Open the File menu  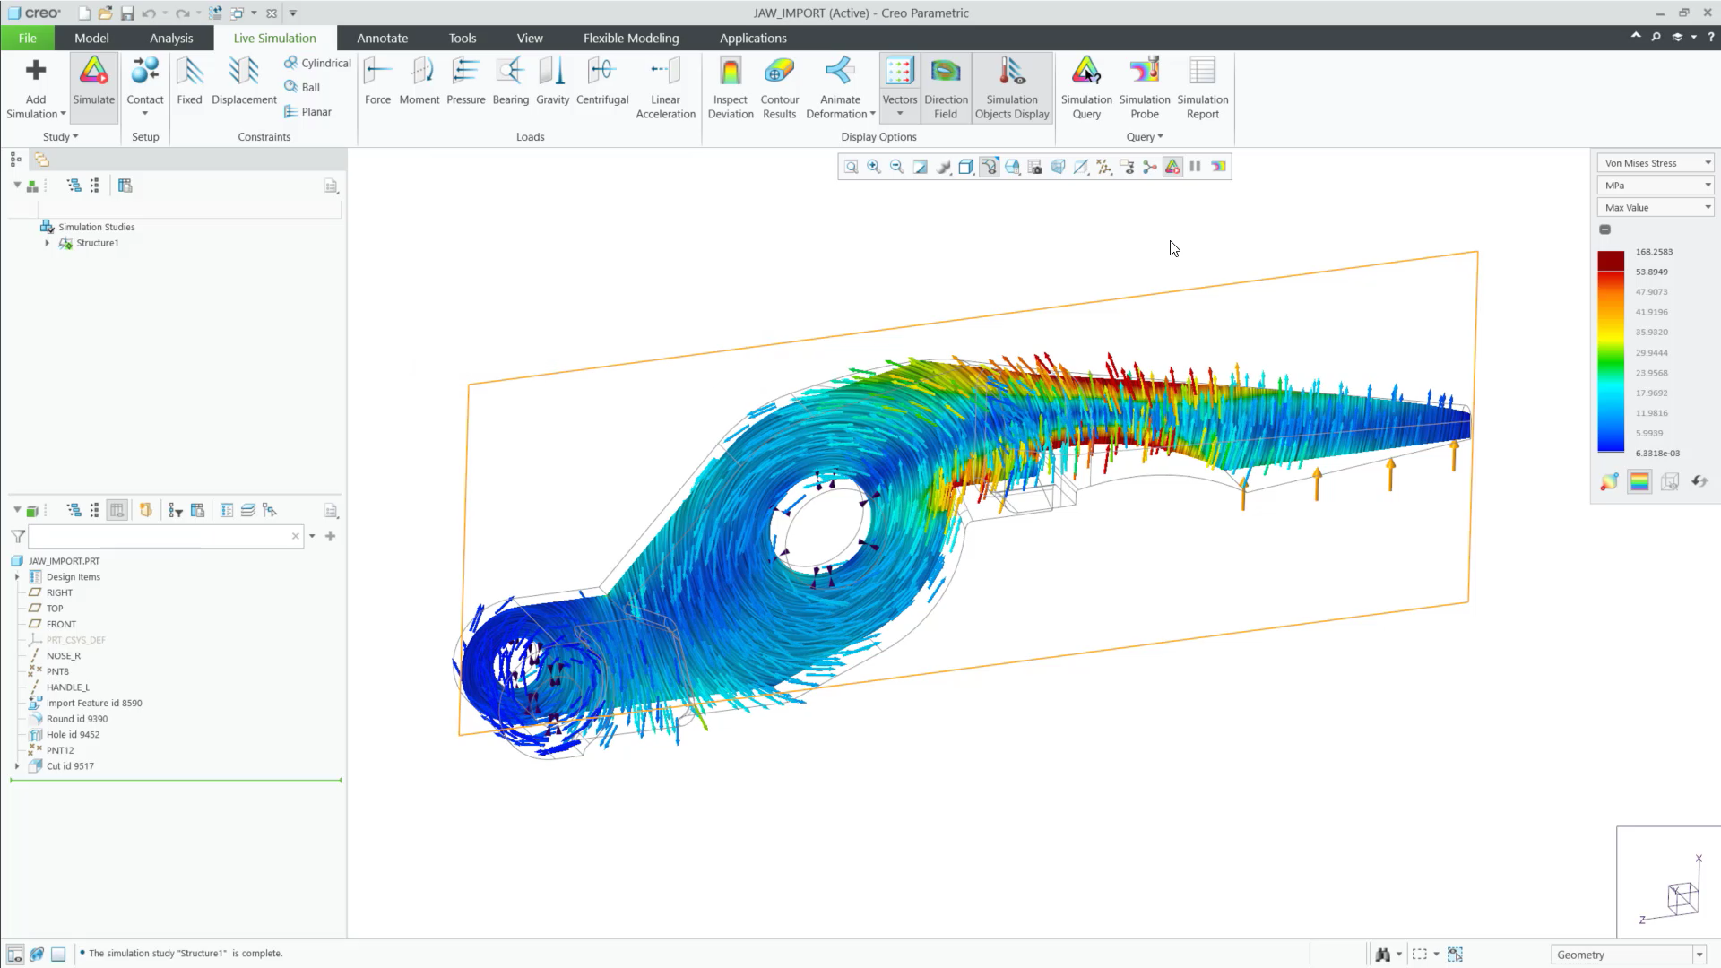[28, 38]
